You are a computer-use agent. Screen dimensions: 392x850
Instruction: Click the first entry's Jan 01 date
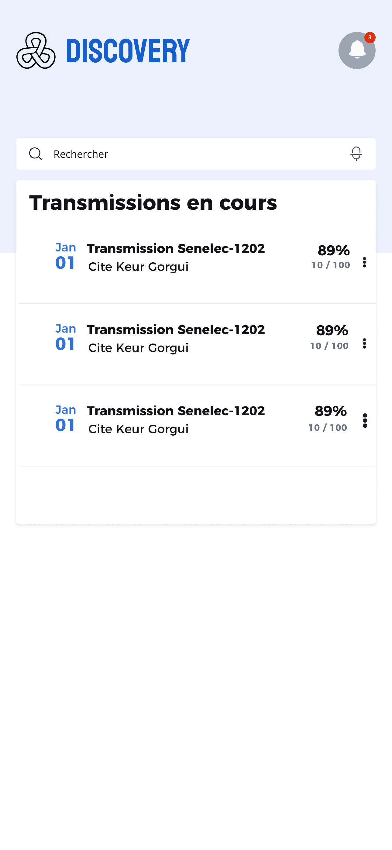tap(65, 257)
